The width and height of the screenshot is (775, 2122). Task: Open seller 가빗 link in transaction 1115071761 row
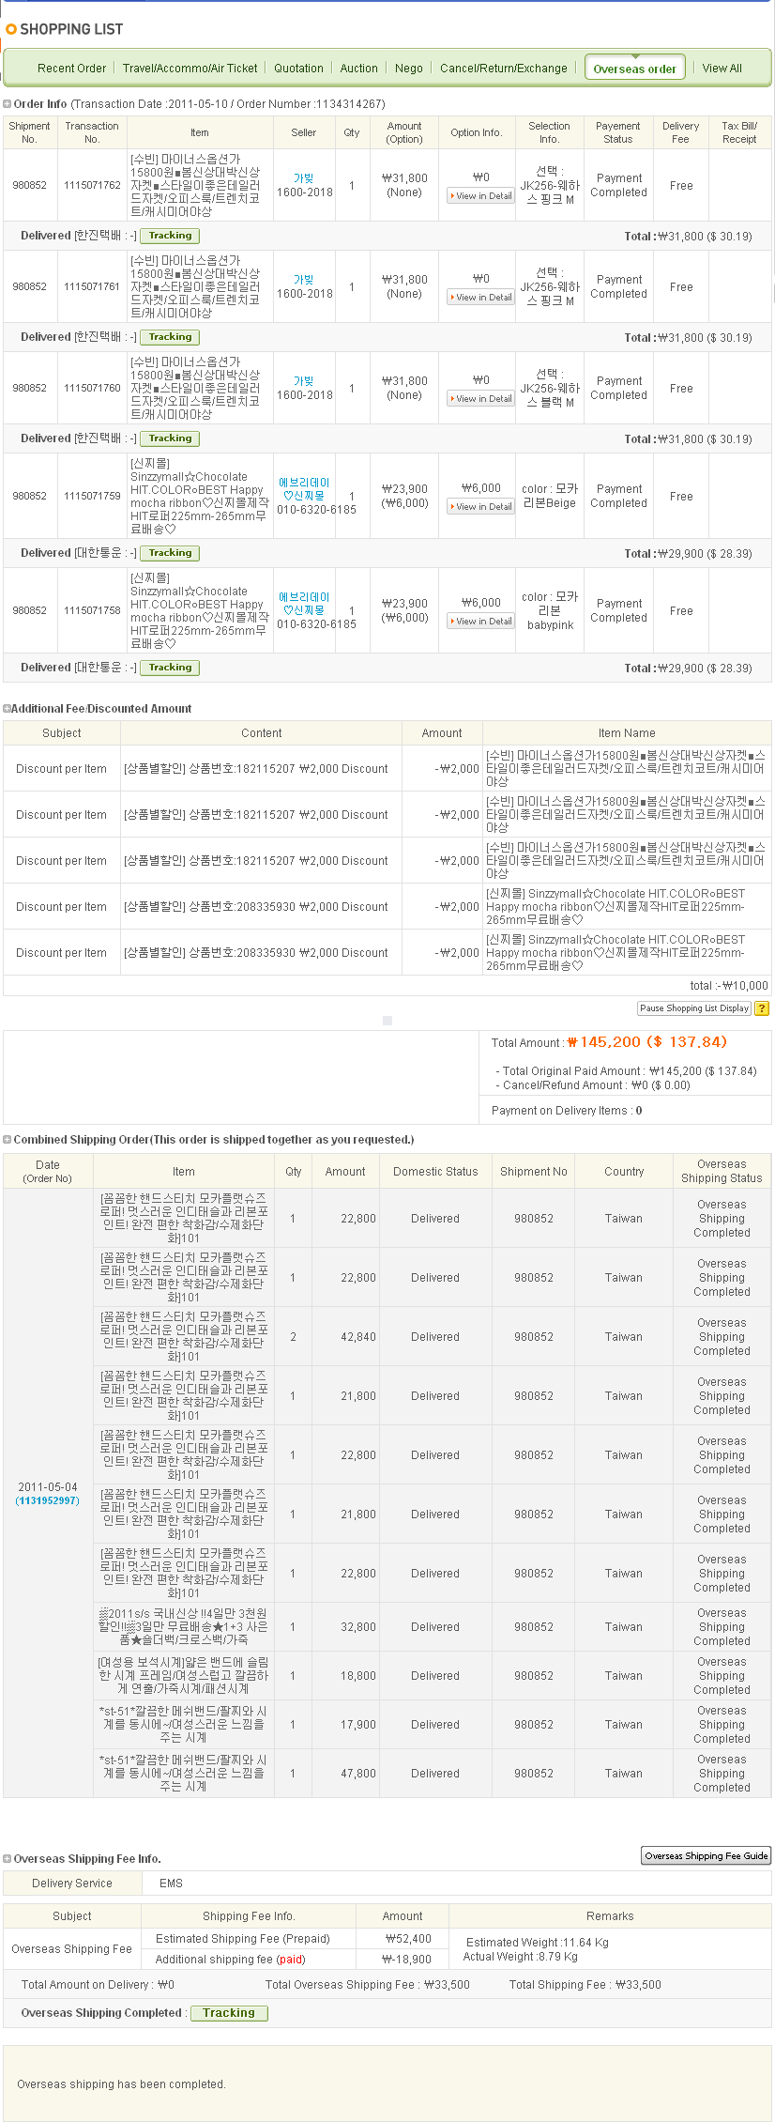[x=304, y=280]
